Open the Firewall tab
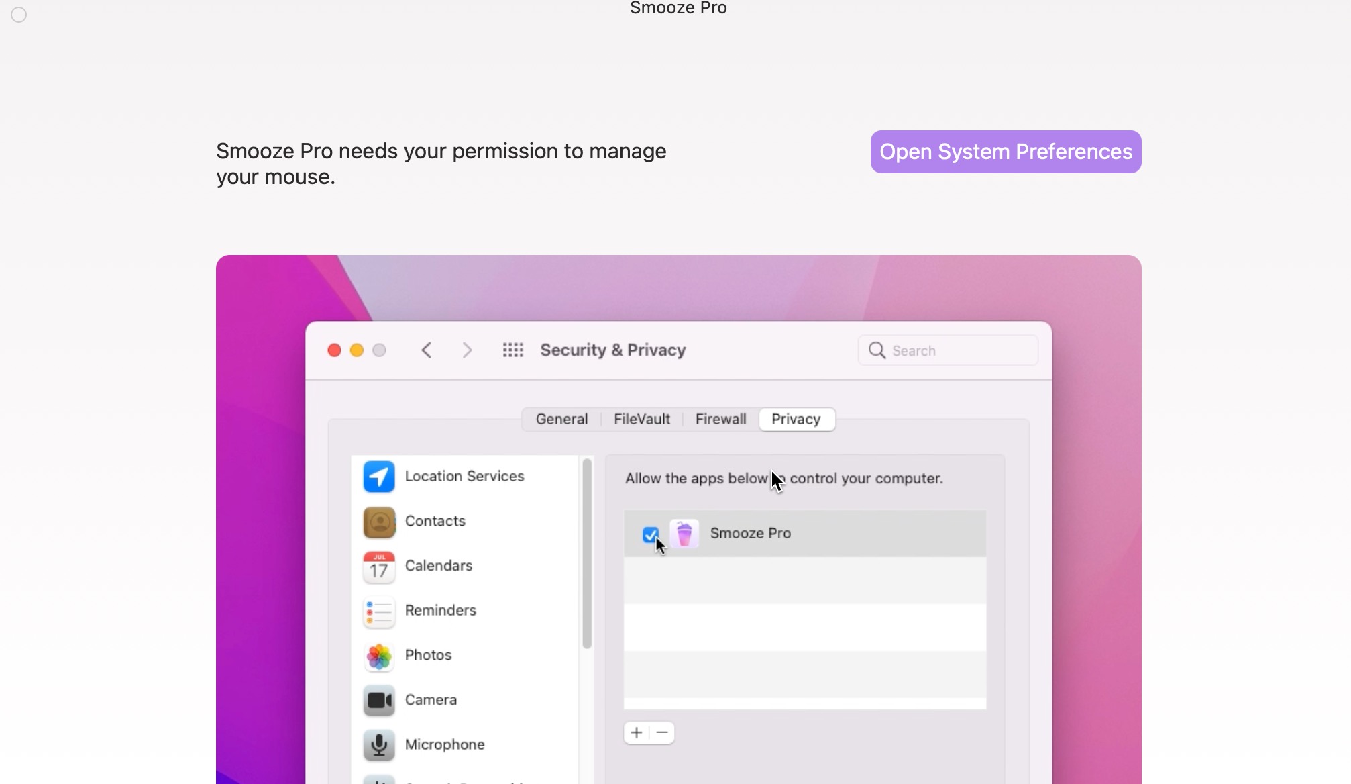The image size is (1351, 784). (x=720, y=419)
